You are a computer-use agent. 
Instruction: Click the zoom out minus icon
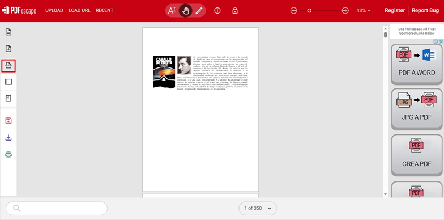click(x=293, y=10)
